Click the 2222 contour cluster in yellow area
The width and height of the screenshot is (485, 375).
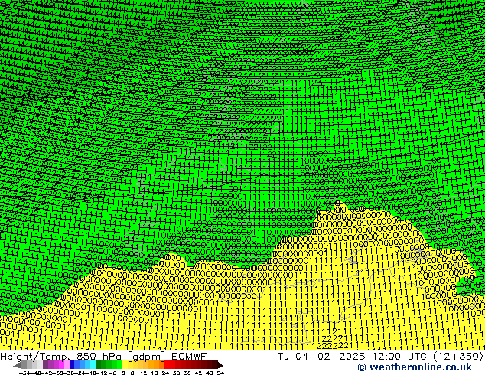333,338
